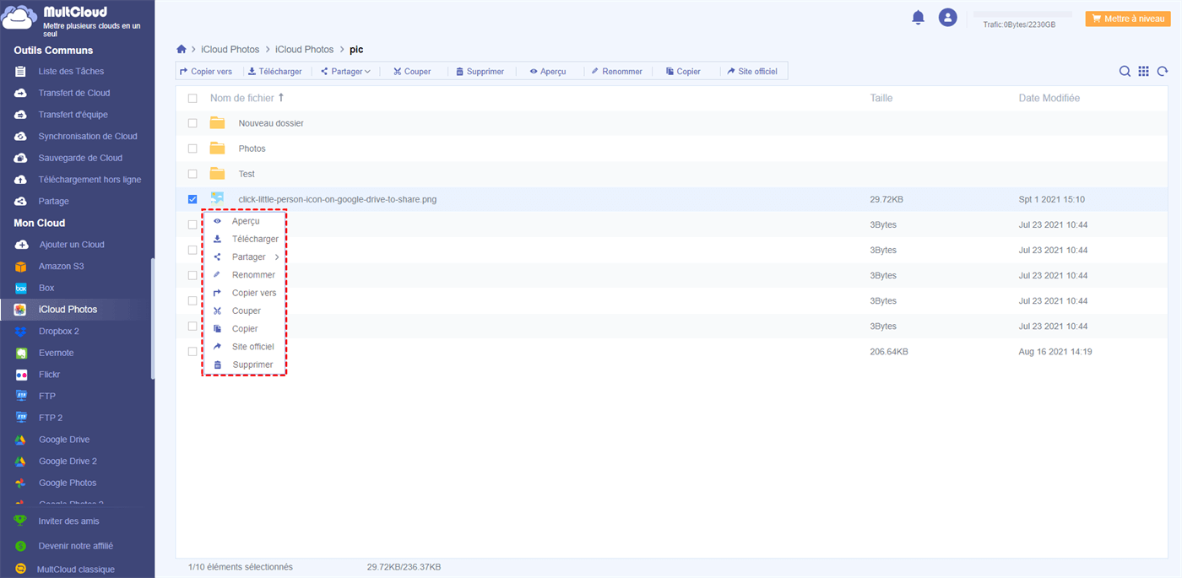Click the Transfert de Cloud icon
1182x578 pixels.
pos(21,93)
